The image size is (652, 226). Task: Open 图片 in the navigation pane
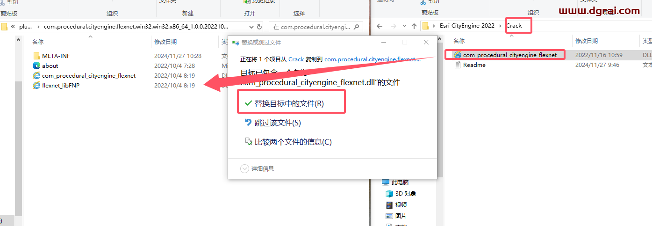(x=396, y=216)
